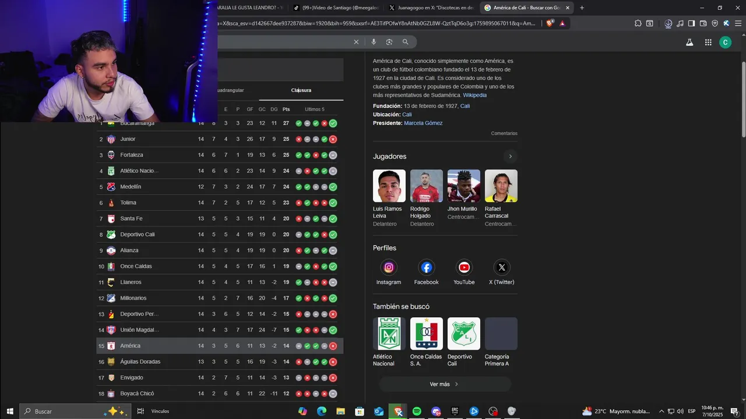Select the Medellín row in the standings

pos(220,187)
